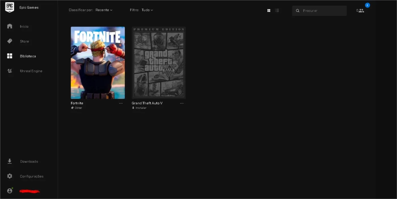The height and width of the screenshot is (199, 397).
Task: Click the Epic Games logo icon
Action: pyautogui.click(x=10, y=8)
